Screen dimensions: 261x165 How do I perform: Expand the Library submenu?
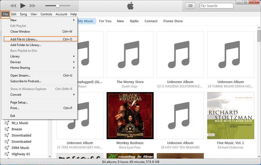[x=74, y=57]
